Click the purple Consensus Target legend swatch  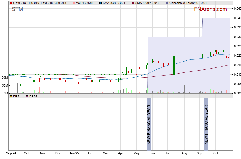coord(167,3)
